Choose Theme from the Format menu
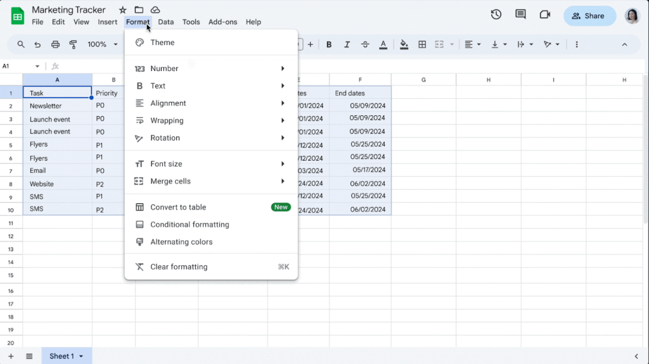Screen dimensions: 649x364 [x=211, y=42]
